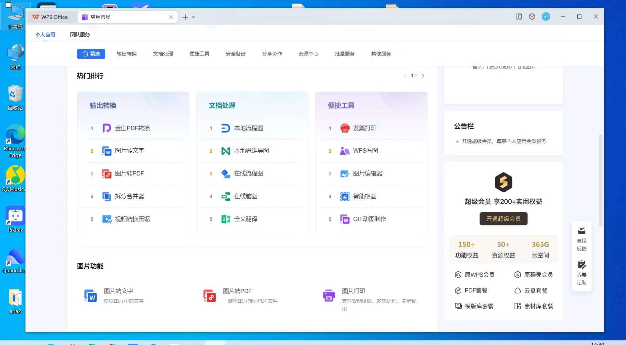This screenshot has height=345, width=626.
Task: Open the 意见反馈 panel
Action: [x=581, y=238]
